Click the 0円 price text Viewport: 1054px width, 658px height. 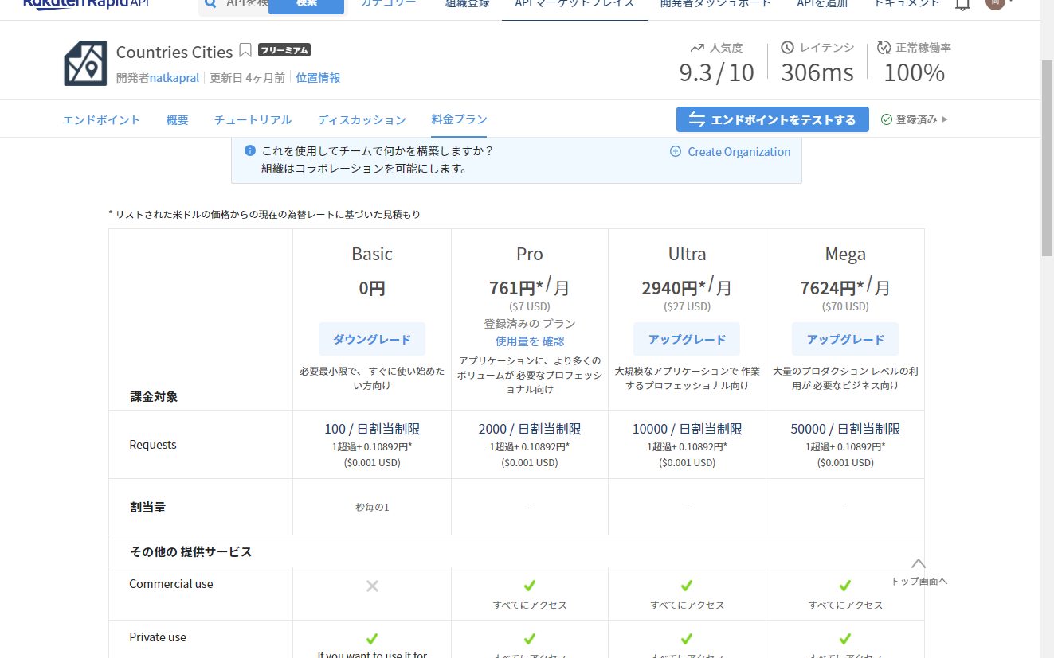coord(372,288)
